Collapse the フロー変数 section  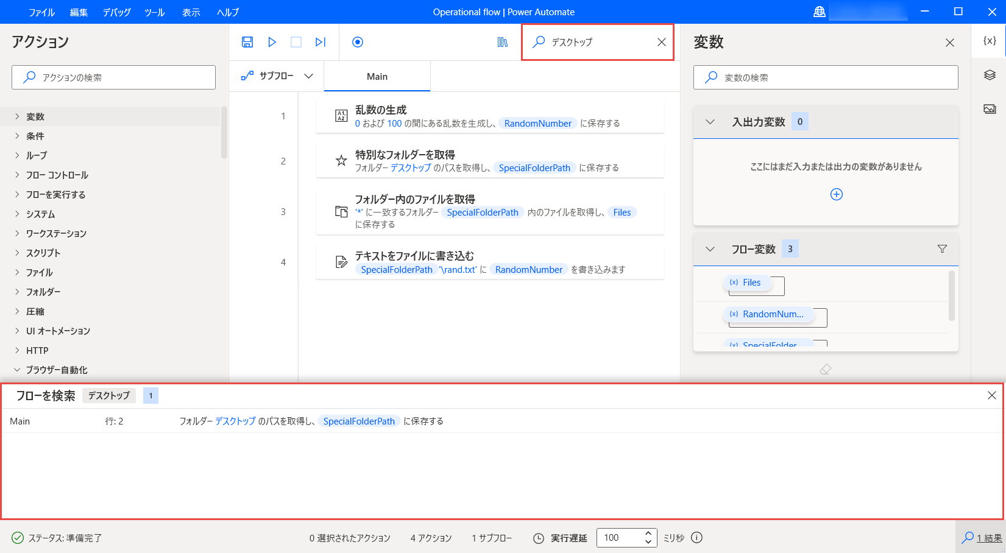coord(710,249)
